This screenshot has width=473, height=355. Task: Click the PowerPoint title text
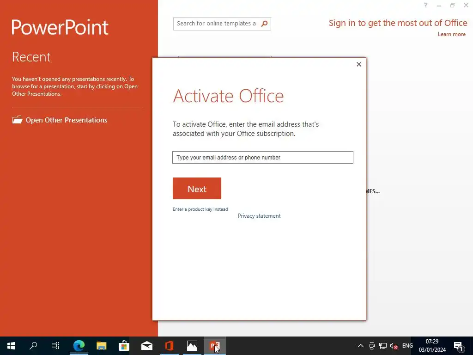click(x=60, y=27)
